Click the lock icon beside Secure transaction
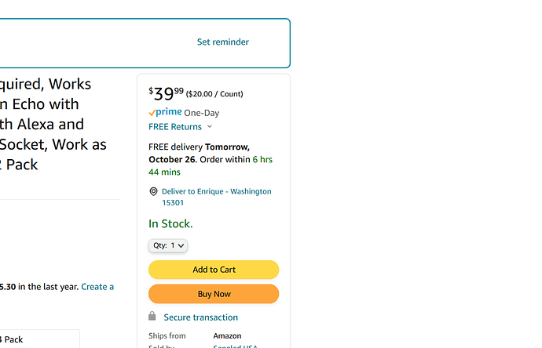The height and width of the screenshot is (348, 542). pos(152,316)
